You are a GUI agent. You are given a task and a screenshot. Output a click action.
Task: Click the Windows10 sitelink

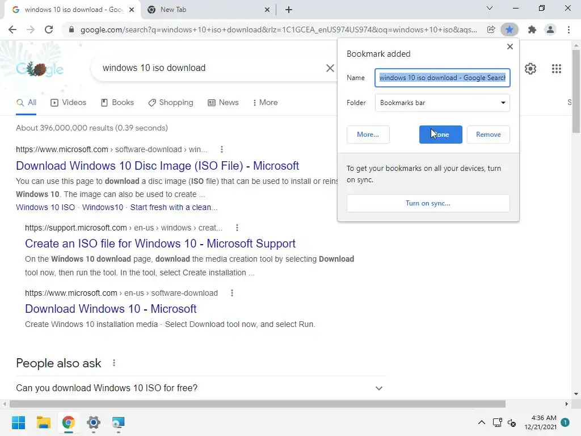pos(103,207)
